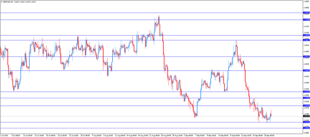Select the 1.5552 horizontal line price tag

coord(306,56)
